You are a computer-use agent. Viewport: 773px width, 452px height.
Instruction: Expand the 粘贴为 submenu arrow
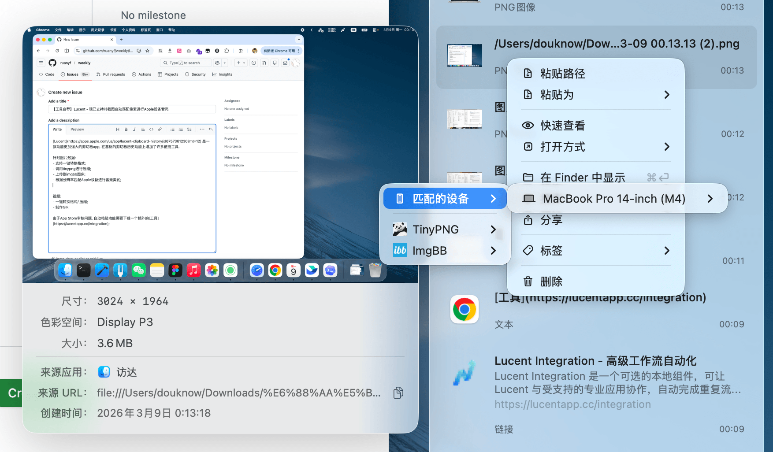tap(666, 95)
